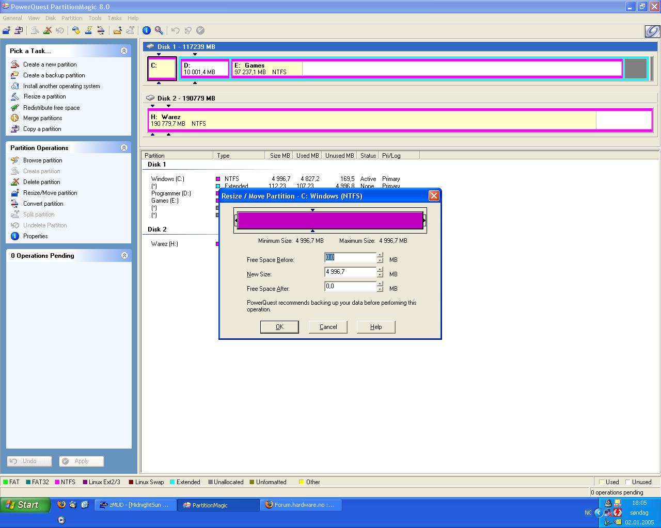
Task: Switch to zMUD in the taskbar
Action: (x=135, y=505)
